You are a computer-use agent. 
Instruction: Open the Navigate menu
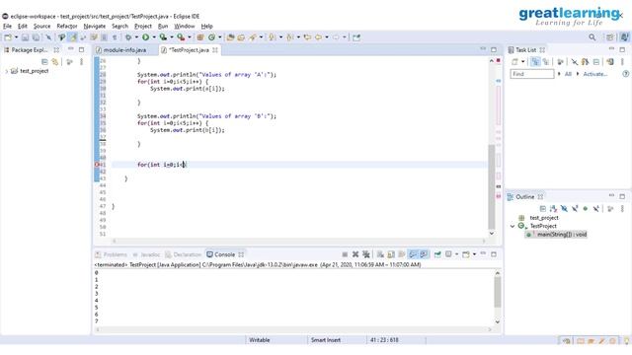[x=95, y=27]
